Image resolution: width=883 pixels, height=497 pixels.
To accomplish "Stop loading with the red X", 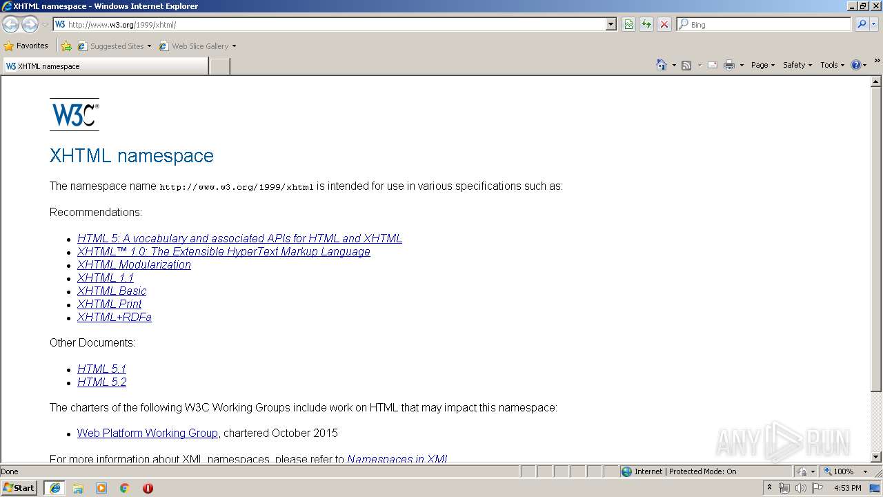I will [664, 24].
